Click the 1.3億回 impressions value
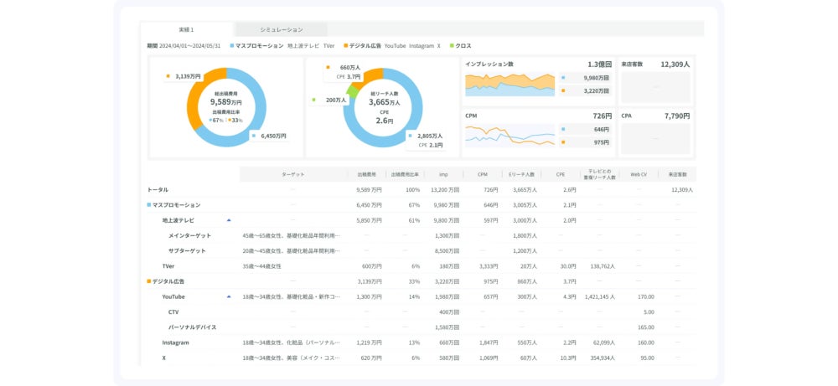The image size is (838, 386). 600,64
